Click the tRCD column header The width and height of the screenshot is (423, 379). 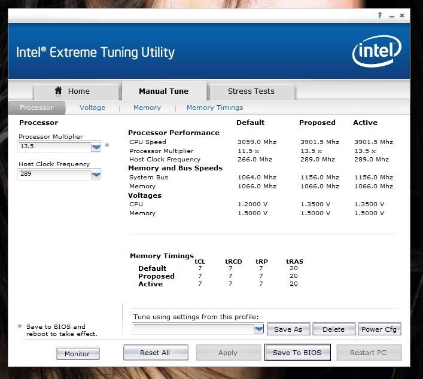[x=233, y=261]
